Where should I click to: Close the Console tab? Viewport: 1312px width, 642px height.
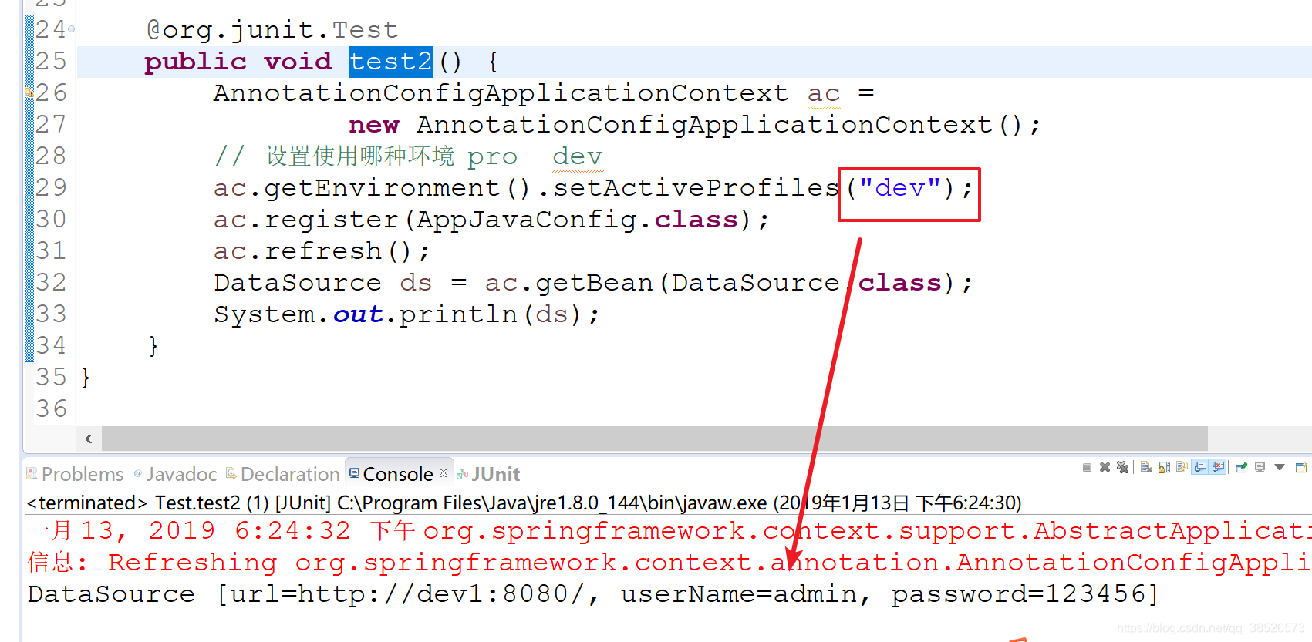[x=444, y=473]
